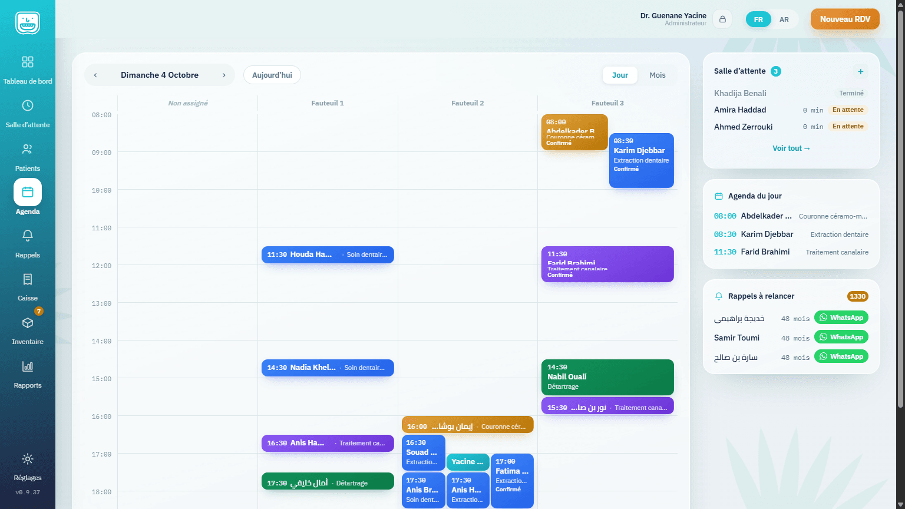Screen dimensions: 905x509
Task: Click the Farid Brahimi entry in Agenda du jour
Action: 791,252
